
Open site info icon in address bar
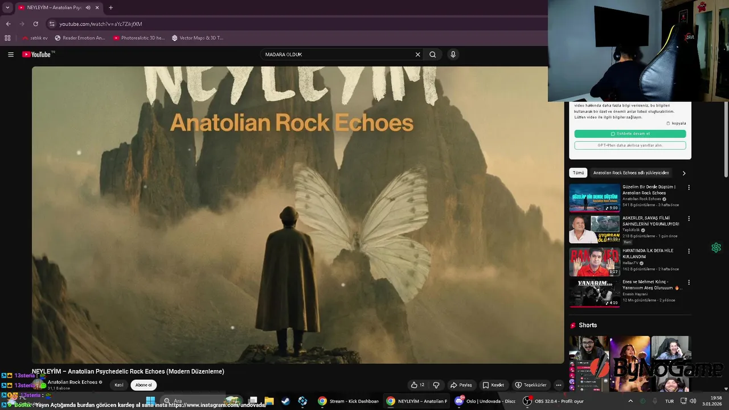52,24
